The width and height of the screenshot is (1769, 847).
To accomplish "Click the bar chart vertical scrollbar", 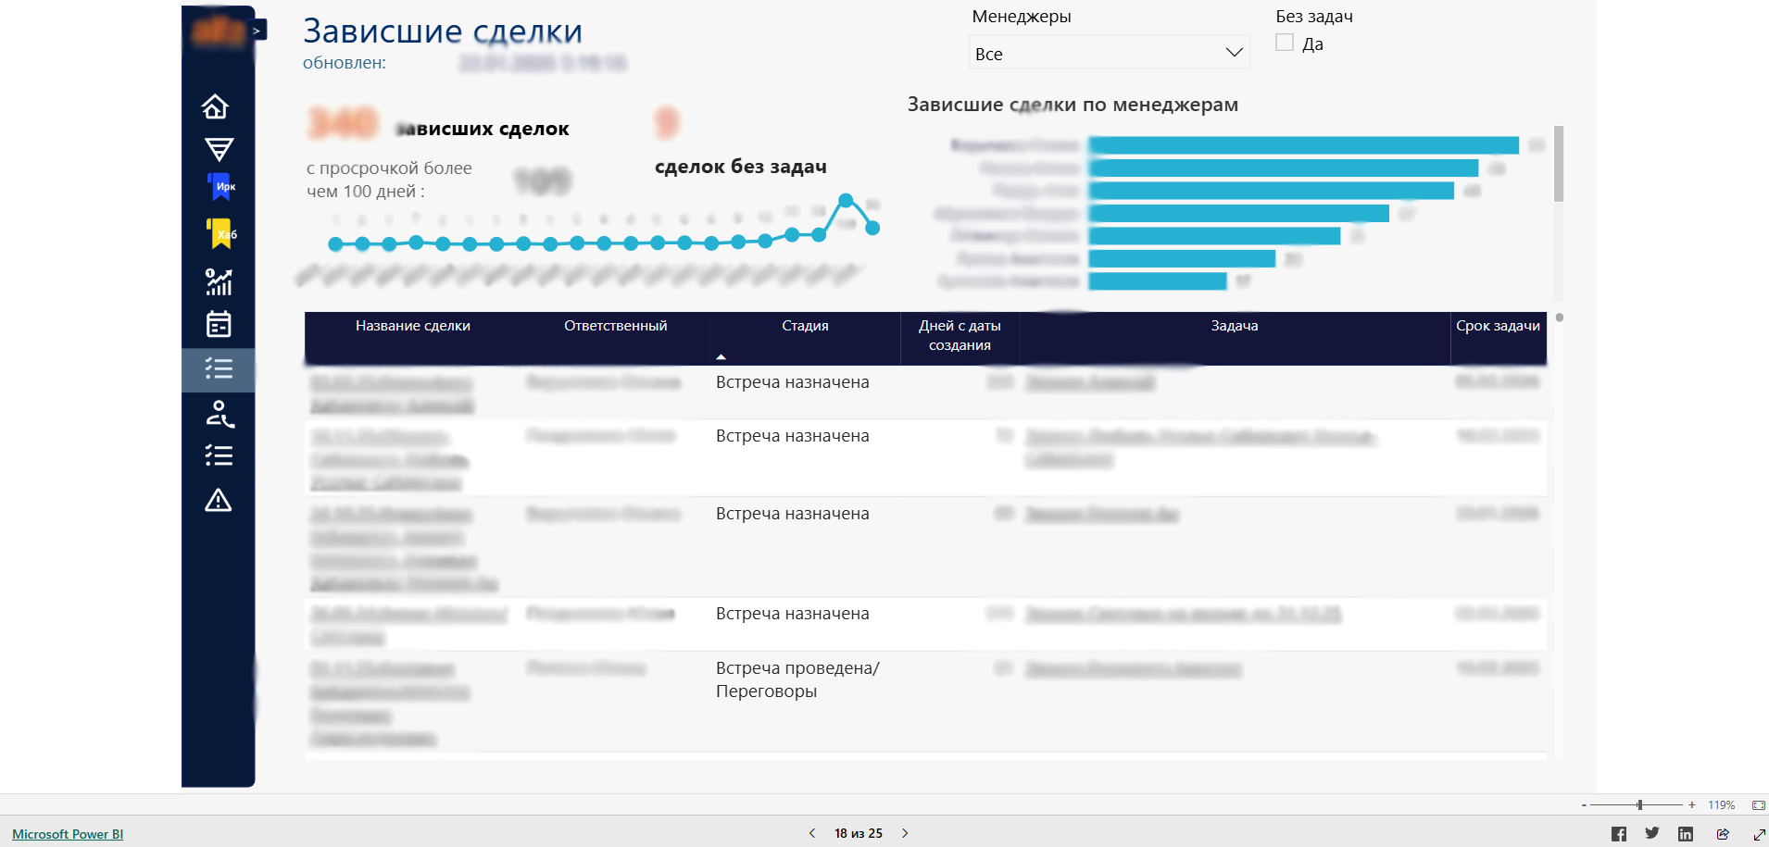I will click(1559, 165).
